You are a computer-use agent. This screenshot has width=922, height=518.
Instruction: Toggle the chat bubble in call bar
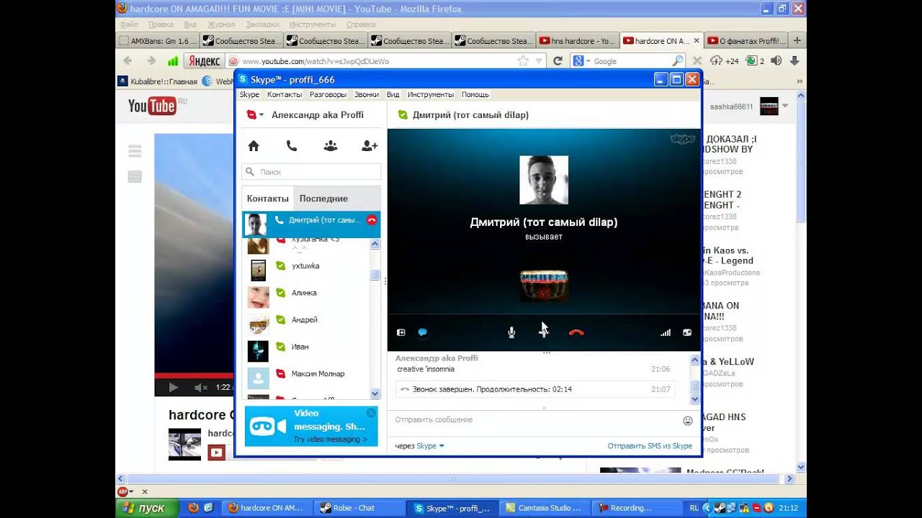(x=423, y=332)
